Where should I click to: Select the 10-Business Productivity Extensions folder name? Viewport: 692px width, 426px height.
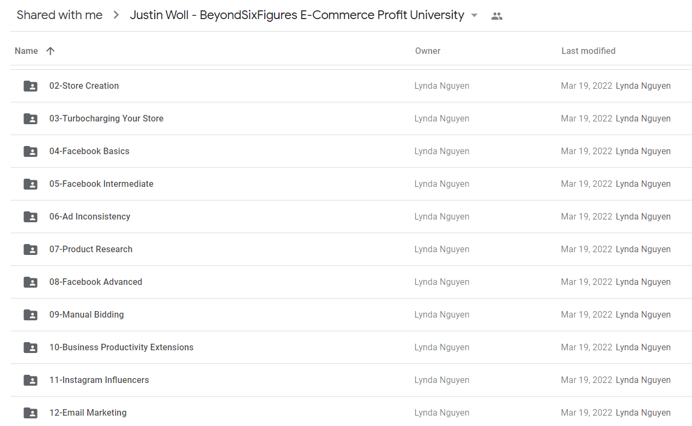[122, 348]
